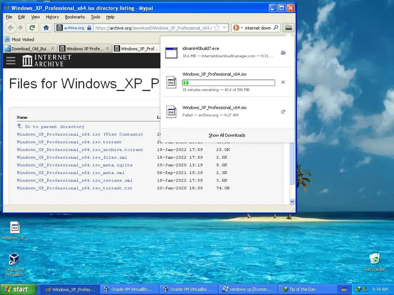Open the iso_torrent.txt link
This screenshot has width=394, height=295.
(75, 188)
